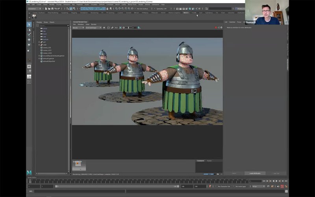Open the fps frame rate dropdown
The height and width of the screenshot is (197, 315).
pyautogui.click(x=259, y=186)
